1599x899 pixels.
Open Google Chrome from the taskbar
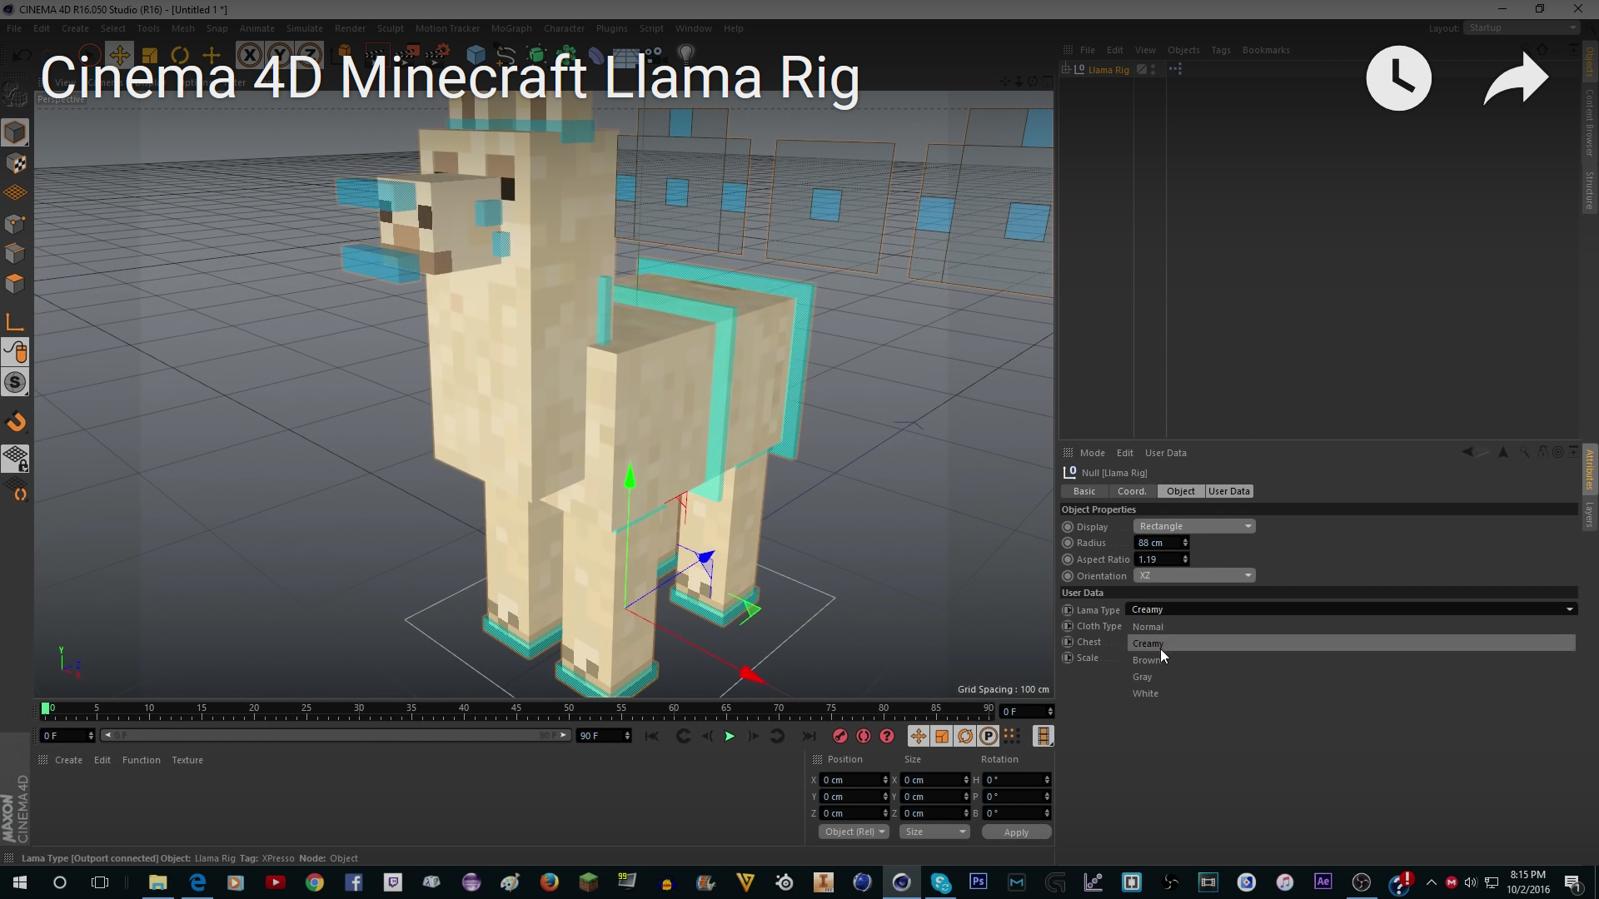pyautogui.click(x=314, y=882)
